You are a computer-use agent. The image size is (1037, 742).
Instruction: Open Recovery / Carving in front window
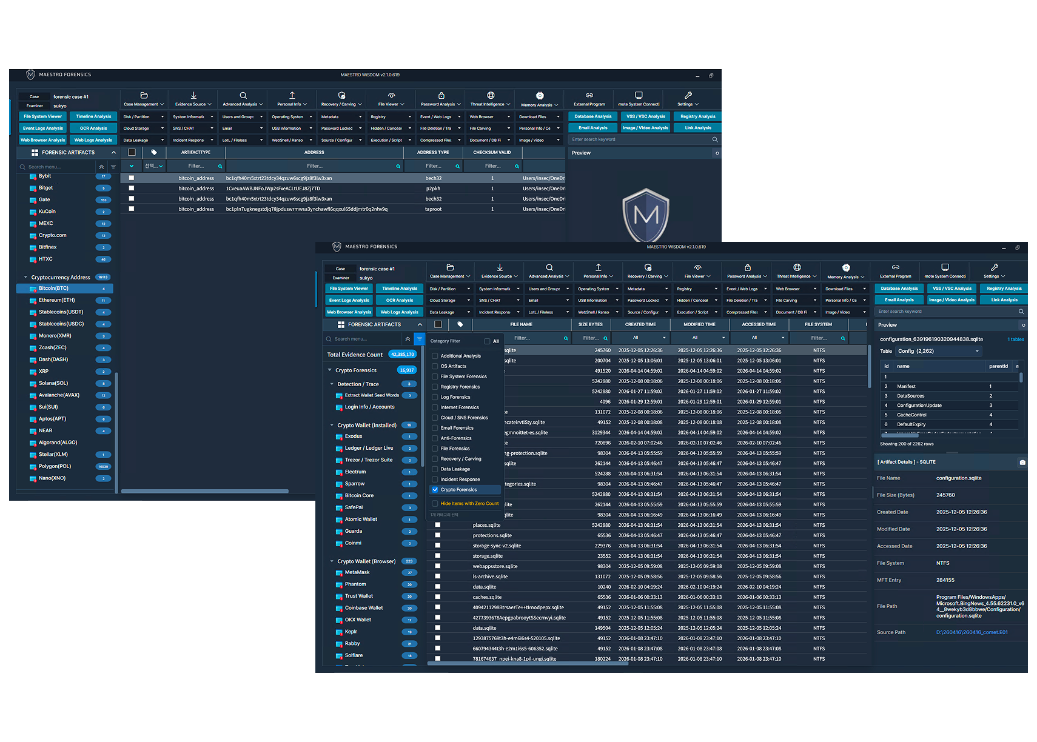click(648, 271)
